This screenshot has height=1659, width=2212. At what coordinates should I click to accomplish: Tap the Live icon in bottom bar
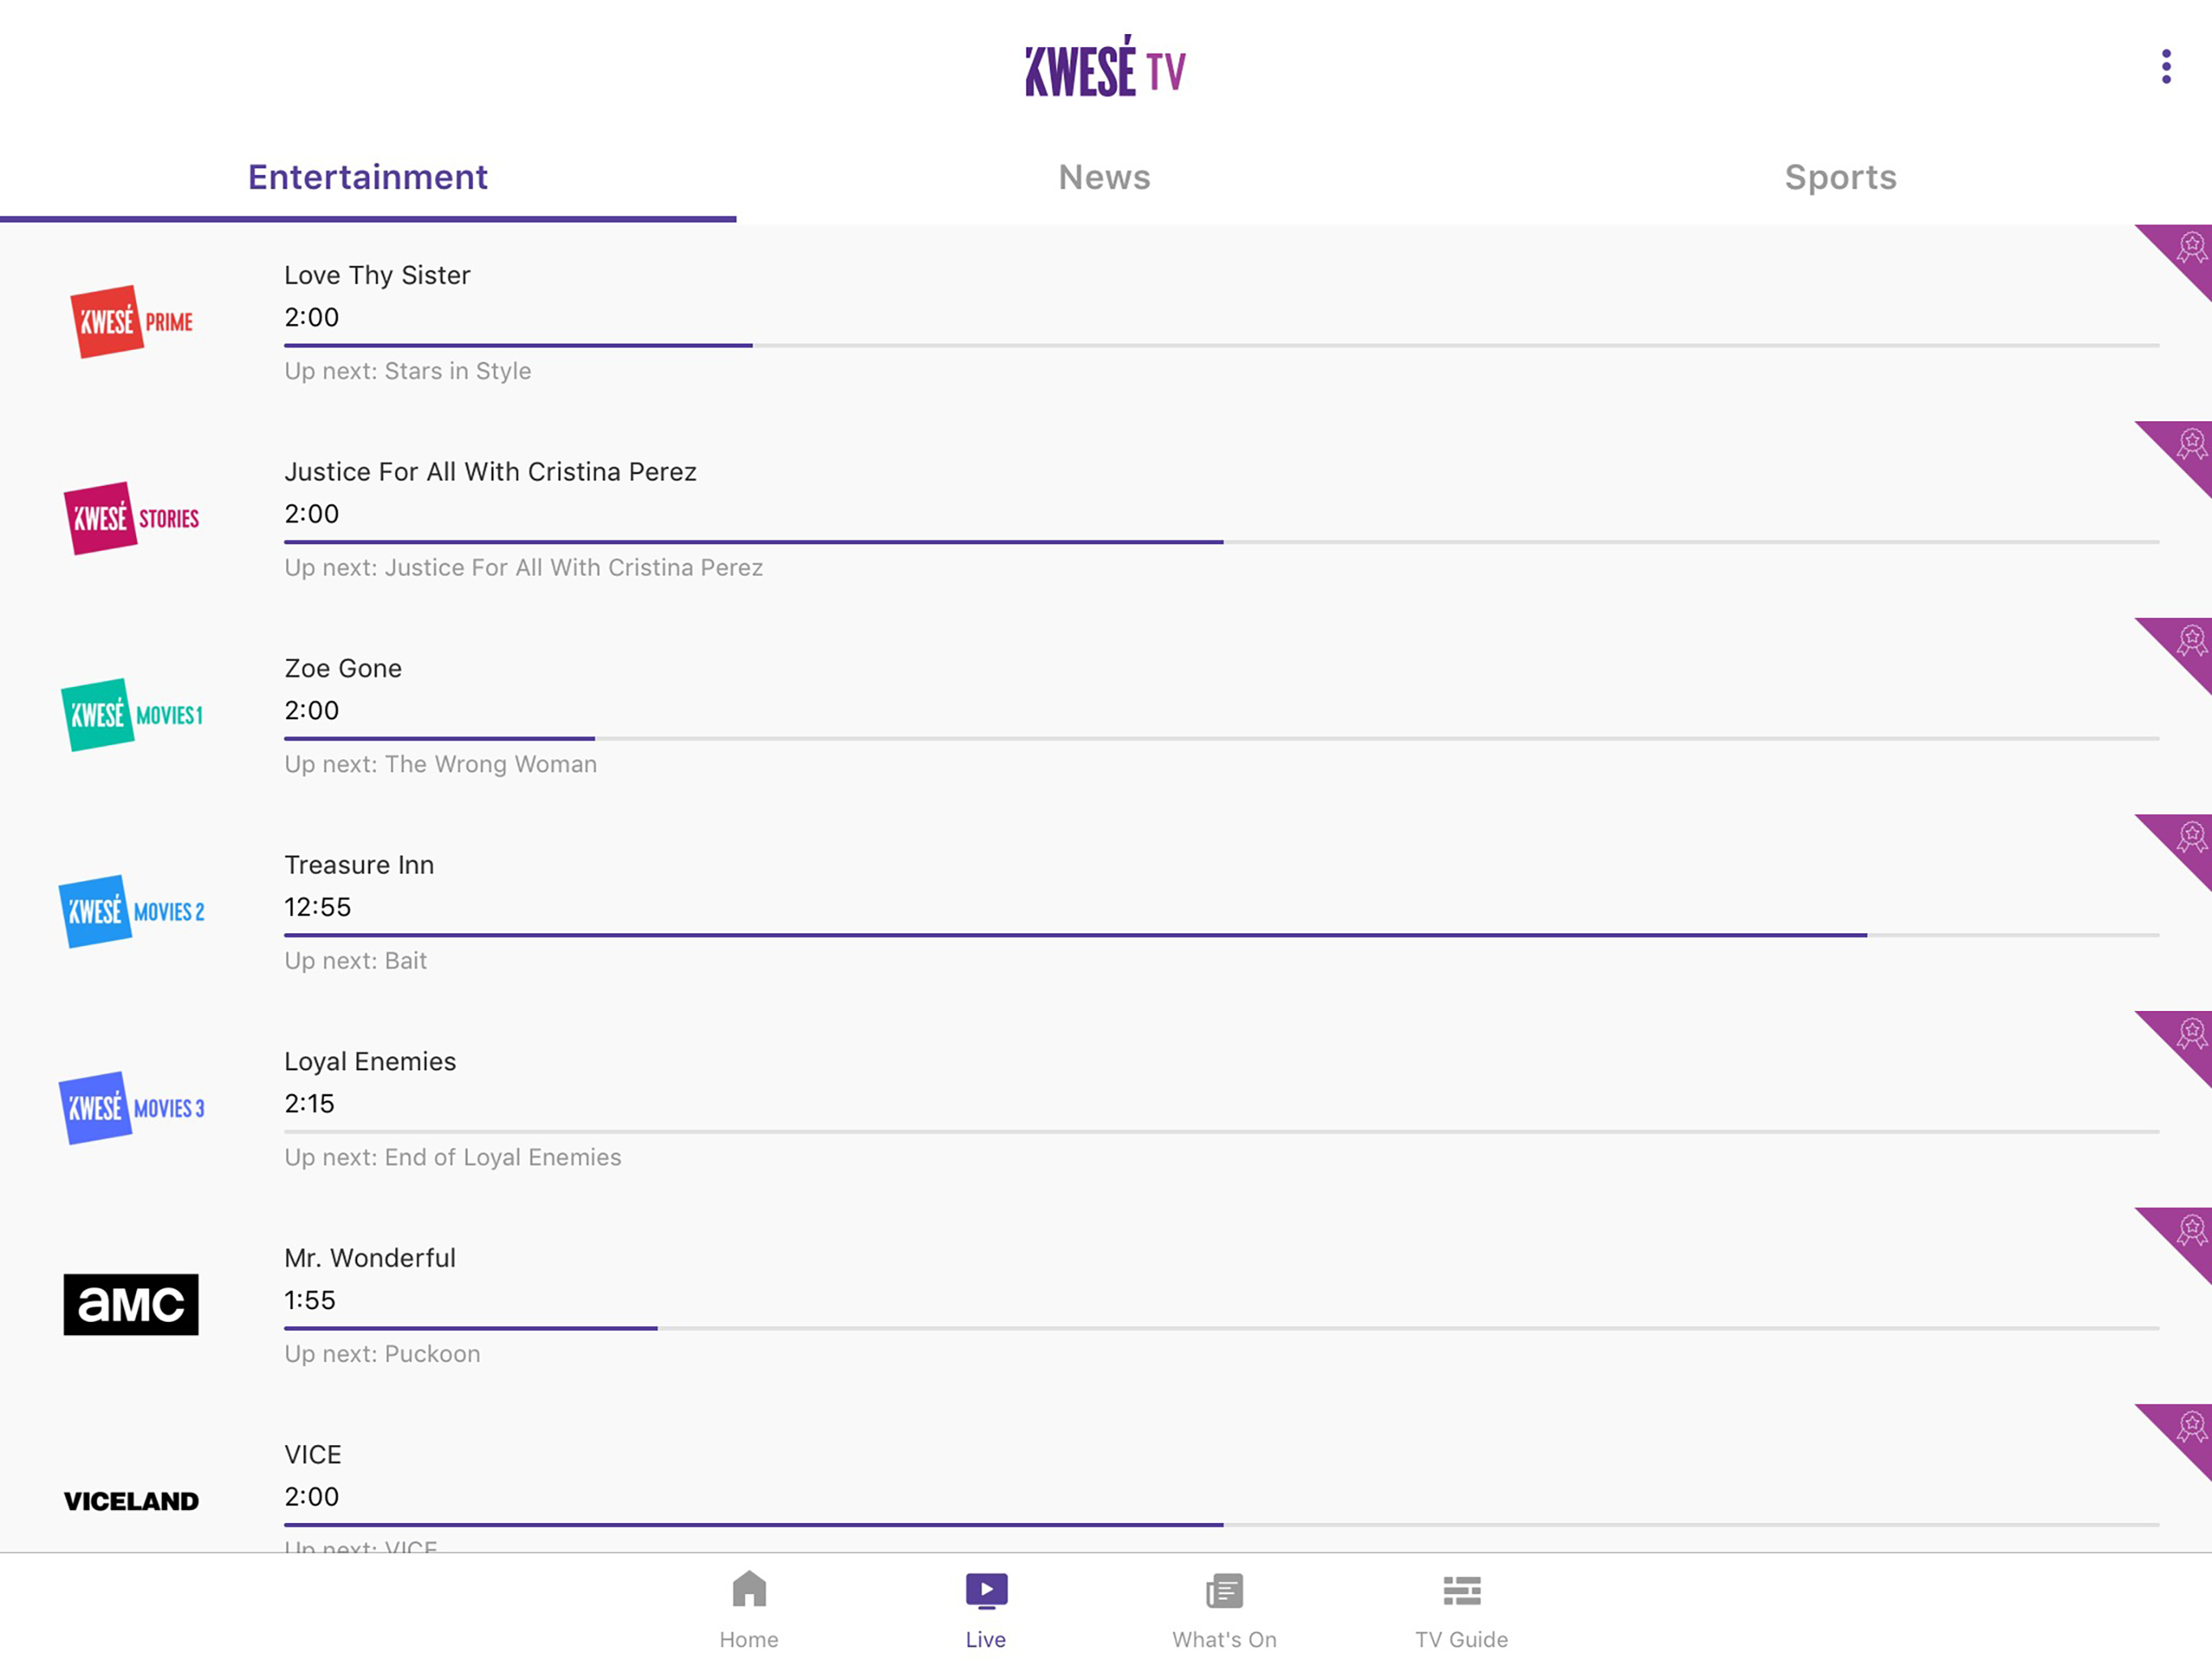[985, 1589]
